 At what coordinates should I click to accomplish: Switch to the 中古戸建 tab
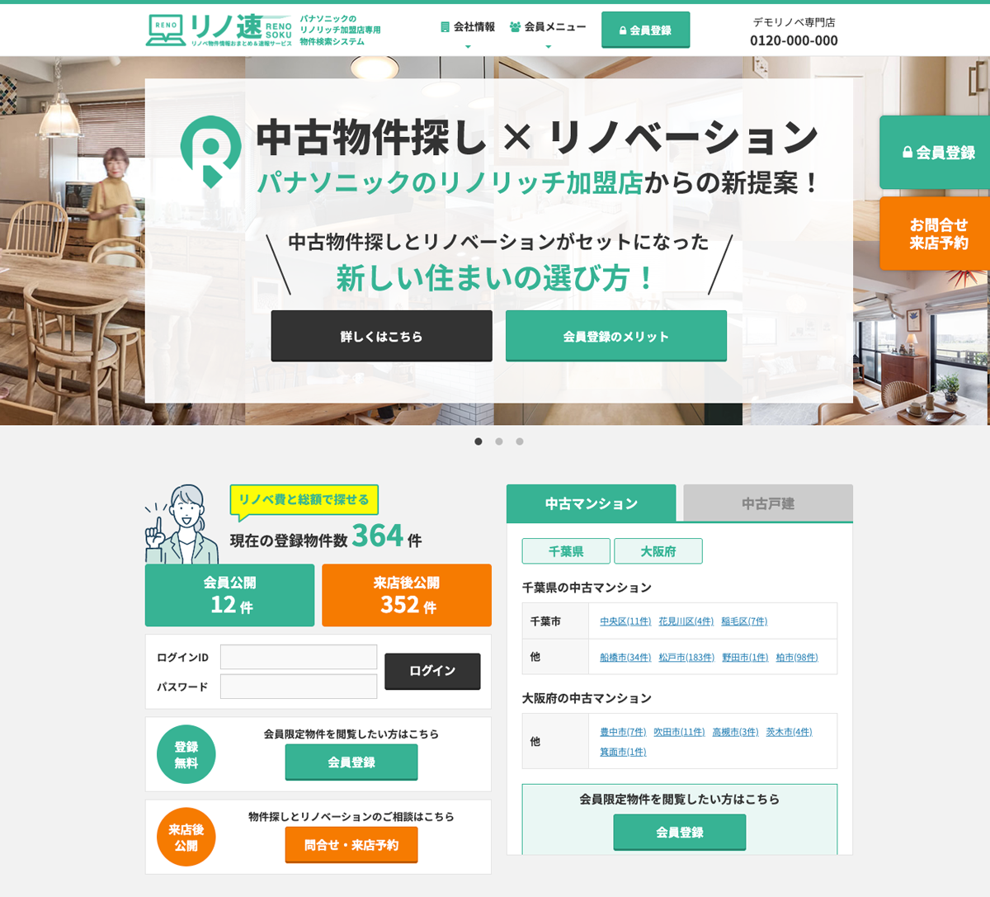click(768, 503)
